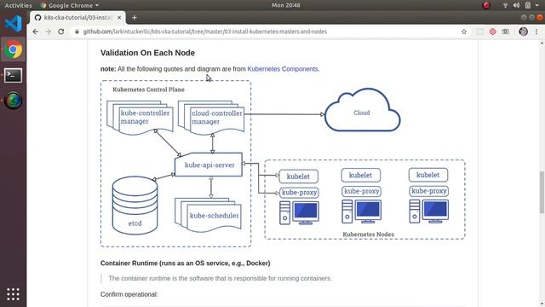Launch Terminal from the Ubuntu dock
This screenshot has width=545, height=307.
pos(14,75)
